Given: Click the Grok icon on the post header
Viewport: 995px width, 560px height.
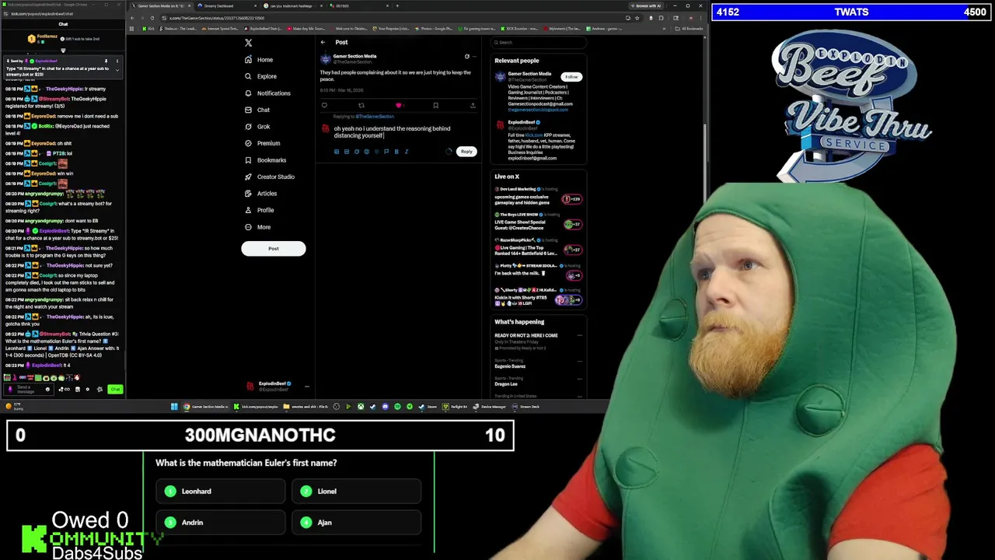Looking at the screenshot, I should [x=466, y=57].
